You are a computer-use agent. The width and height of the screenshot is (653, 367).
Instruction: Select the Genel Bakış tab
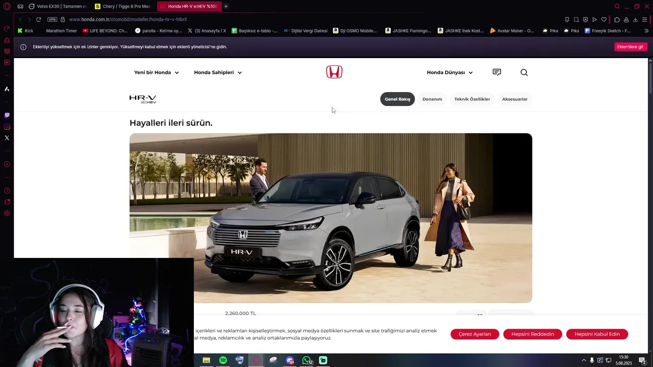397,99
